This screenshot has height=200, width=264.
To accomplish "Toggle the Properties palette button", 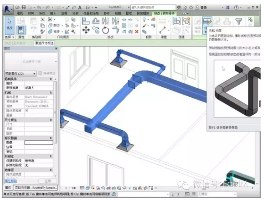I will coord(21,30).
